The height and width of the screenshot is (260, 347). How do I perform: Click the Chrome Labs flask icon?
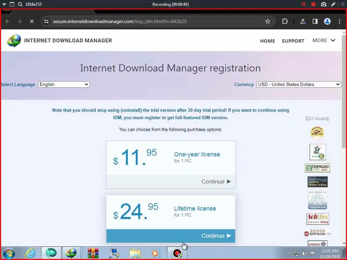303,21
